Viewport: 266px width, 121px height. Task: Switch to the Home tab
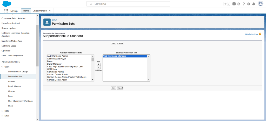(x=26, y=11)
